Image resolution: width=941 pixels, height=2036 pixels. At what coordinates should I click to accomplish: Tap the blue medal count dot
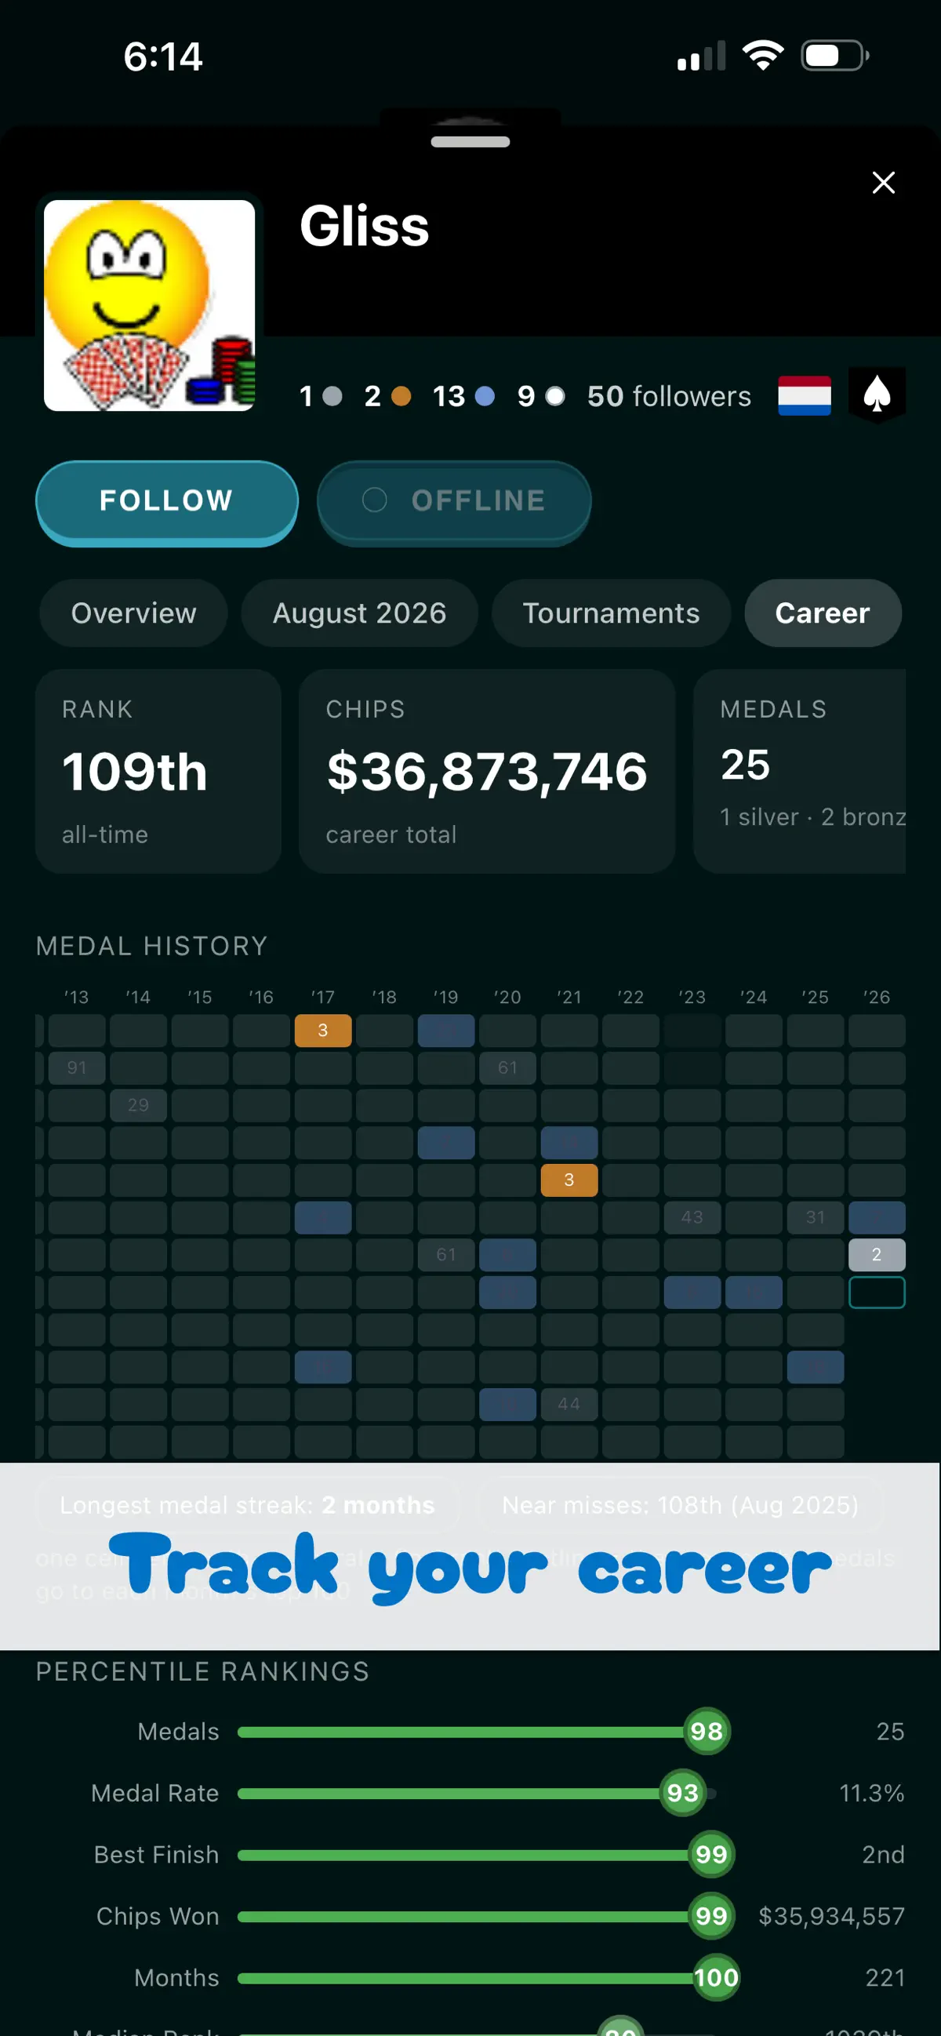coord(485,396)
